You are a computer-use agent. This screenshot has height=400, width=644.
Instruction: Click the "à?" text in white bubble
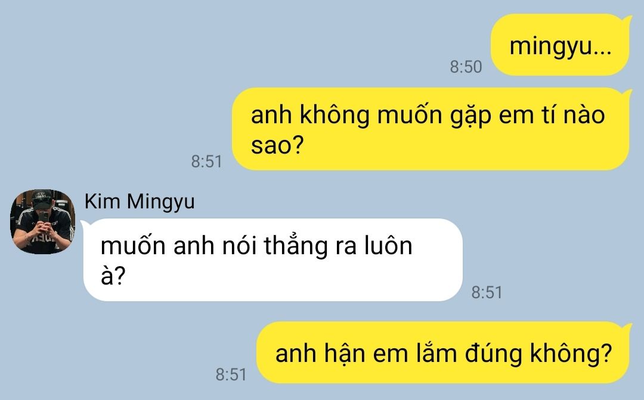point(113,276)
